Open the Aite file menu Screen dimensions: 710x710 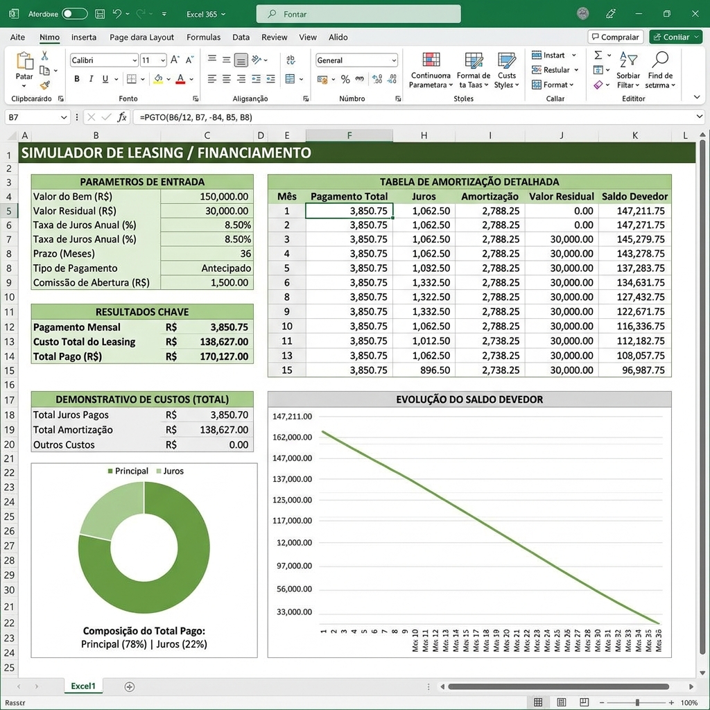(x=17, y=37)
